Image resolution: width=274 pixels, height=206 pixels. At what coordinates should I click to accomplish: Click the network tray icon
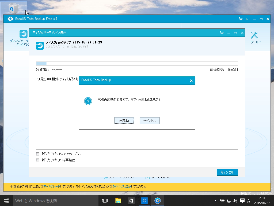tap(229, 201)
